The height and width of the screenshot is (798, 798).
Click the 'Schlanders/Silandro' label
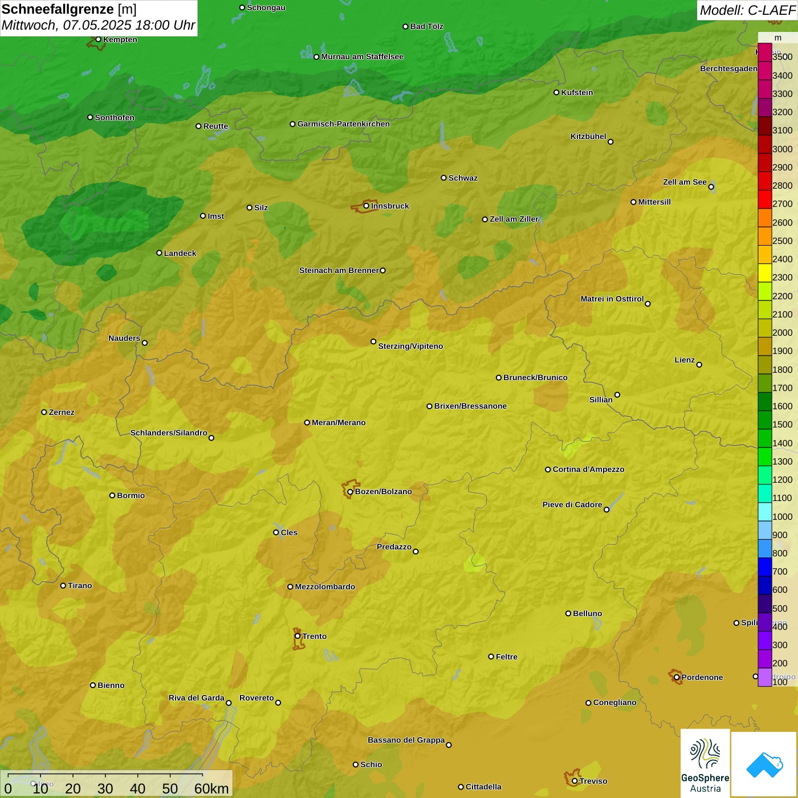click(x=169, y=433)
